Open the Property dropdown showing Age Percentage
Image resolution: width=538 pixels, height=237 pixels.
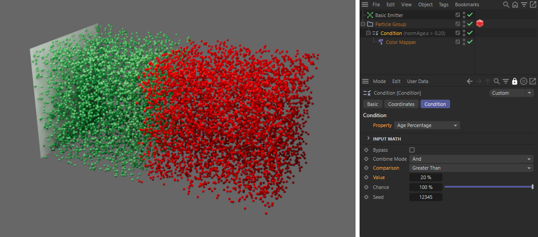[x=427, y=126]
